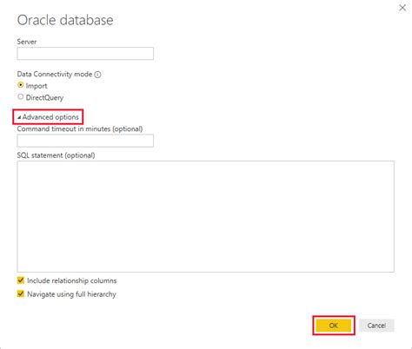Image resolution: width=412 pixels, height=349 pixels.
Task: Click inside the SQL statement text area
Action: [205, 216]
